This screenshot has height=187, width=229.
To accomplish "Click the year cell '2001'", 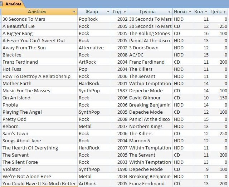I will [x=120, y=84].
